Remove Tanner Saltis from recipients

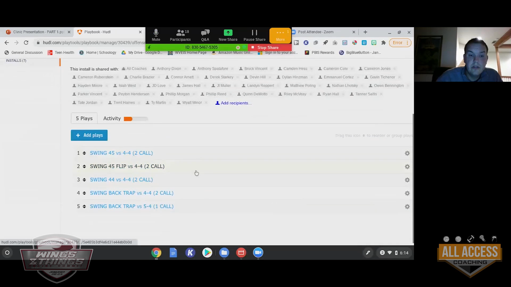(x=381, y=94)
